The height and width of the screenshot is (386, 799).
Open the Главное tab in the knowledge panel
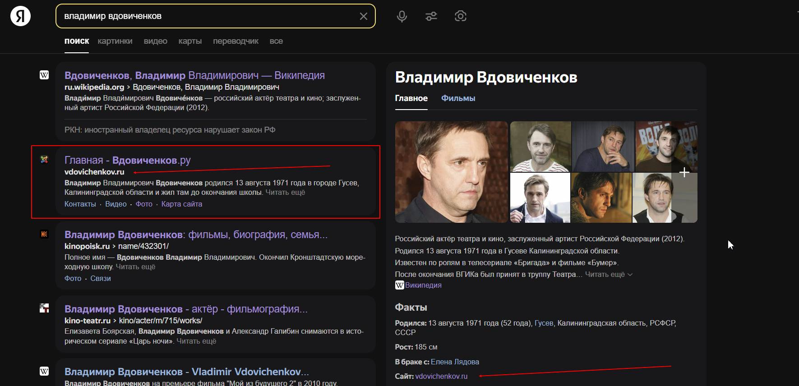pos(411,98)
